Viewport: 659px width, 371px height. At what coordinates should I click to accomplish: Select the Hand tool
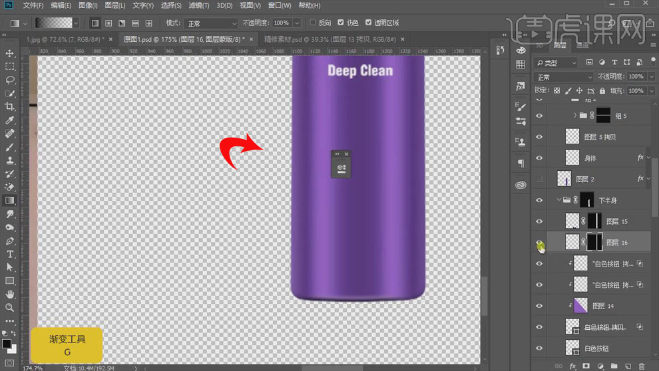[10, 294]
